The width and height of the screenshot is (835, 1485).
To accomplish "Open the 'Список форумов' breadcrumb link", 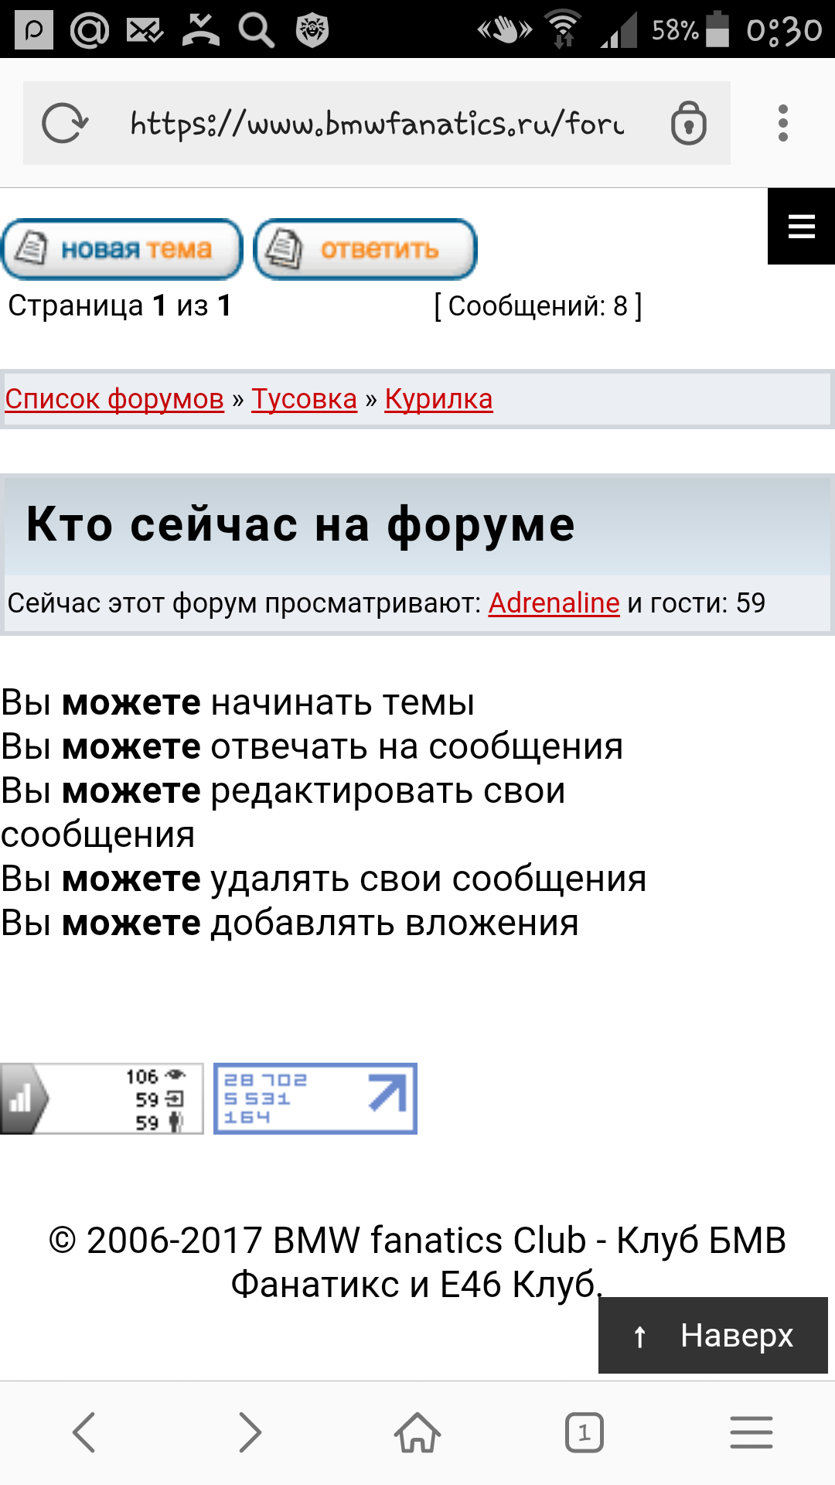I will pos(114,399).
